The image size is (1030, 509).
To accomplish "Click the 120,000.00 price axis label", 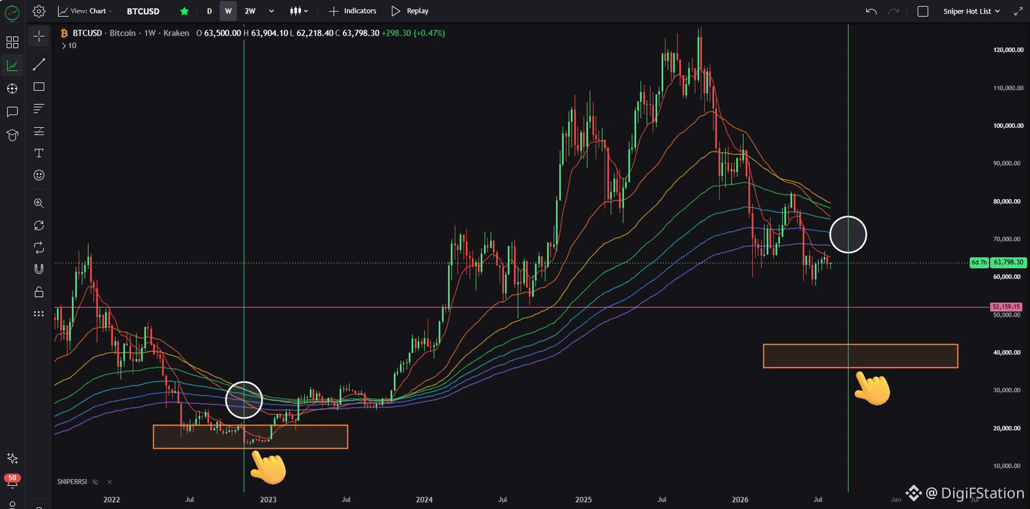I will pyautogui.click(x=1008, y=50).
